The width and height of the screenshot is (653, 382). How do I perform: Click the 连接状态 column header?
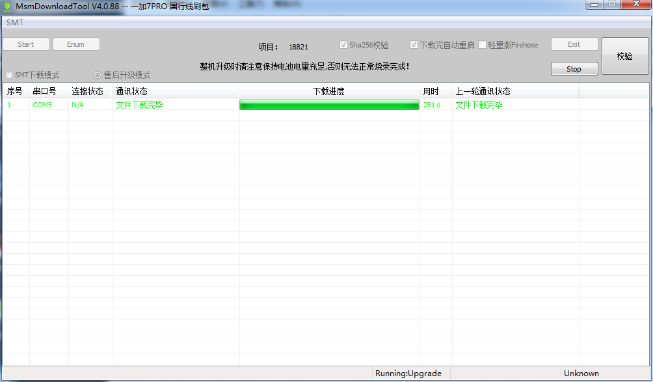click(88, 92)
